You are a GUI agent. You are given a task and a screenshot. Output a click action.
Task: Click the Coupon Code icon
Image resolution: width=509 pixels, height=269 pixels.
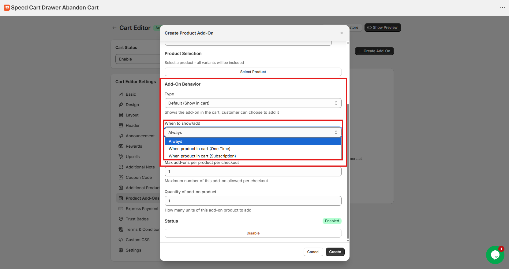[x=121, y=177]
